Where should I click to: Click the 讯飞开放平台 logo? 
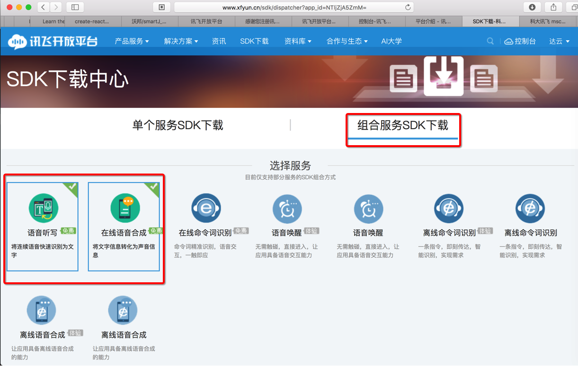click(53, 41)
